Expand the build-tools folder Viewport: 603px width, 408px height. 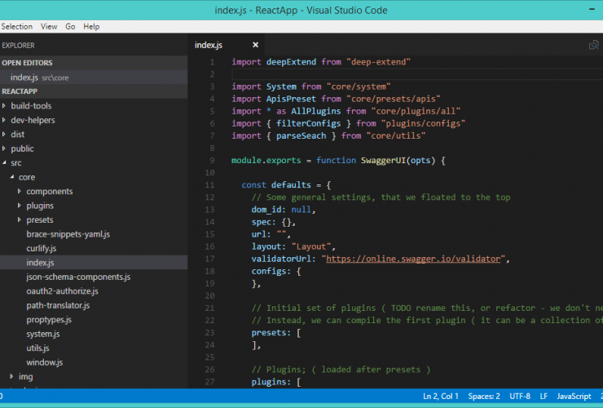(31, 105)
